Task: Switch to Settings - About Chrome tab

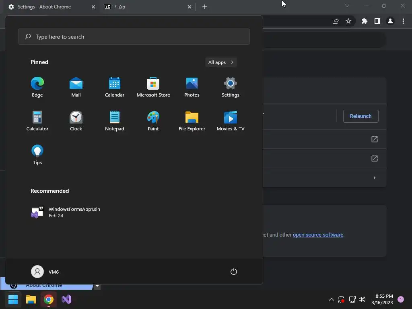Action: 52,7
